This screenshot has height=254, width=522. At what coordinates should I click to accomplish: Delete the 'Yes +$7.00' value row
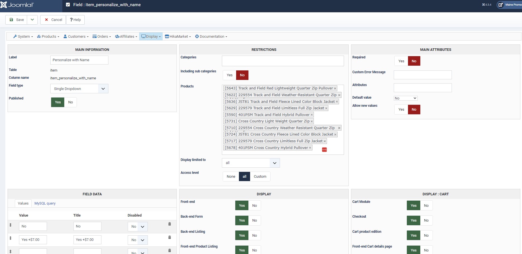[x=169, y=238]
